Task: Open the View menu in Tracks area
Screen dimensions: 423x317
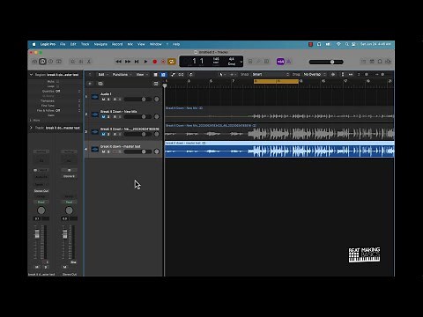Action: point(142,75)
